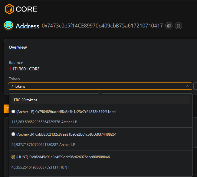Viewport: 197px width, 177px height.
Task: Click the 115,283.596522355364729578 Archer-LP amount
Action: [x=44, y=122]
